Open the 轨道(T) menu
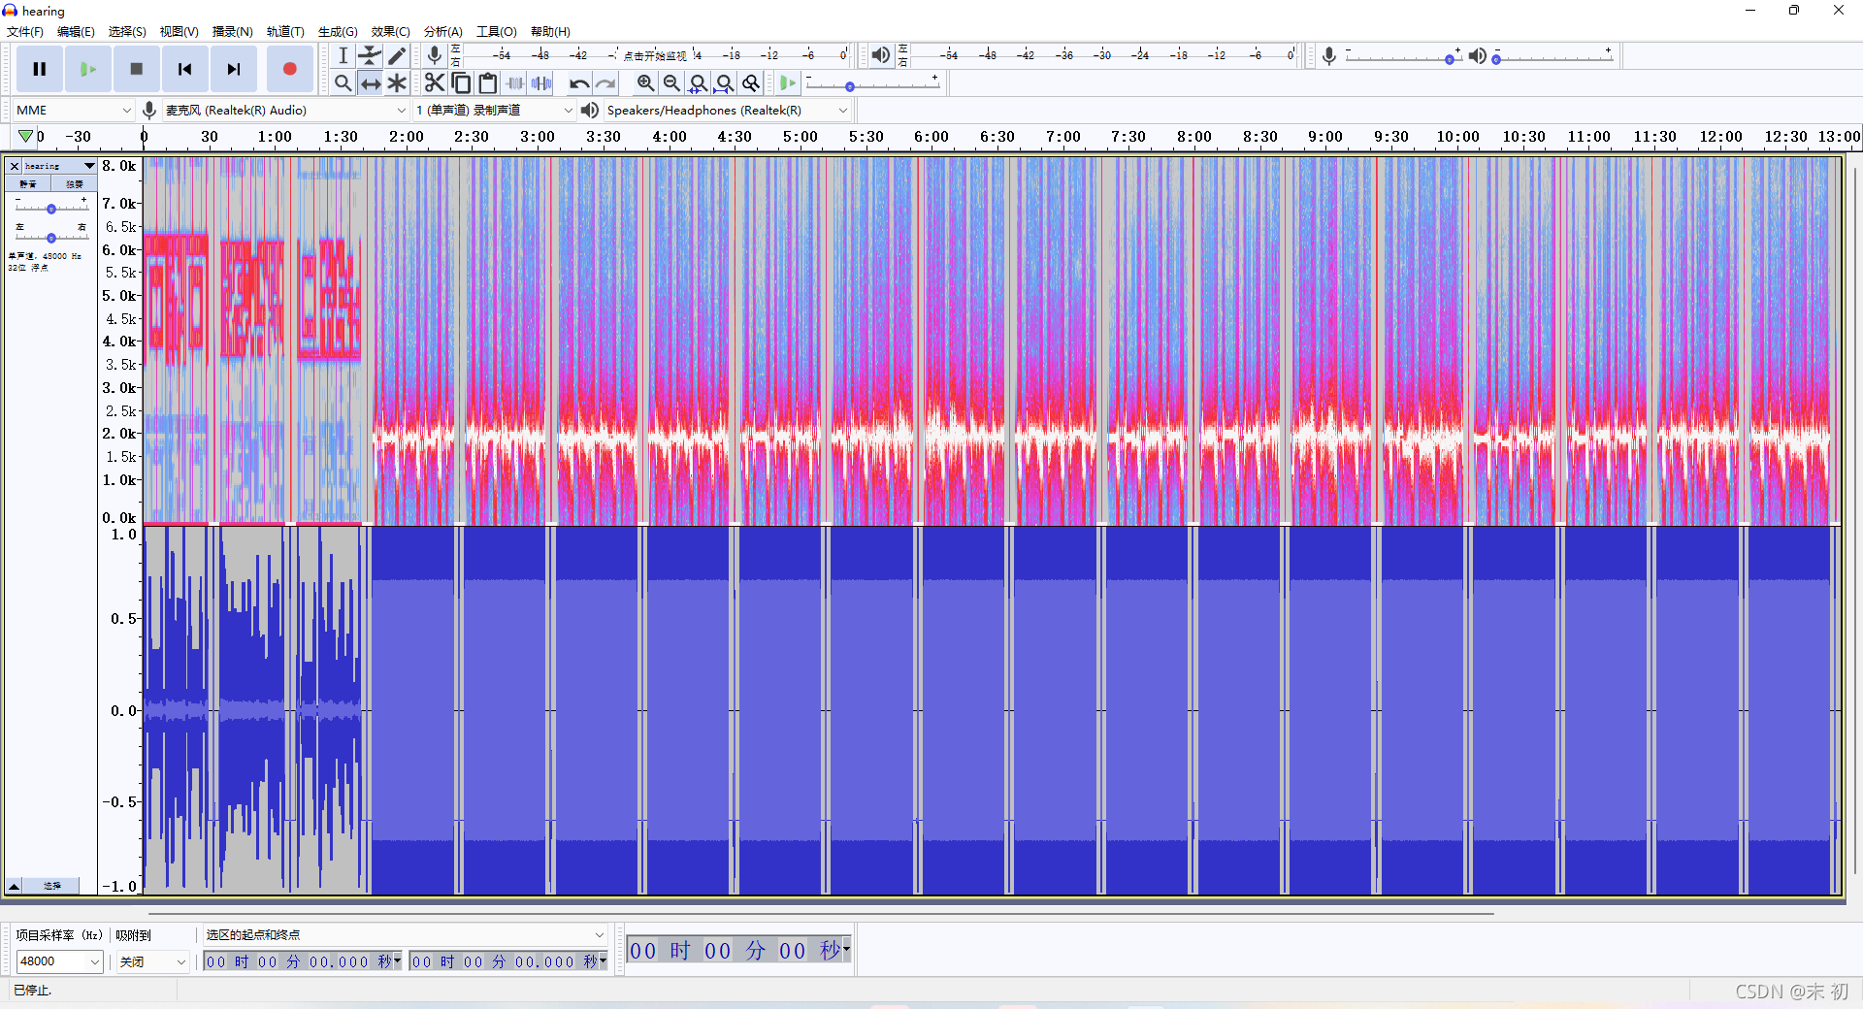This screenshot has height=1009, width=1863. pyautogui.click(x=285, y=32)
